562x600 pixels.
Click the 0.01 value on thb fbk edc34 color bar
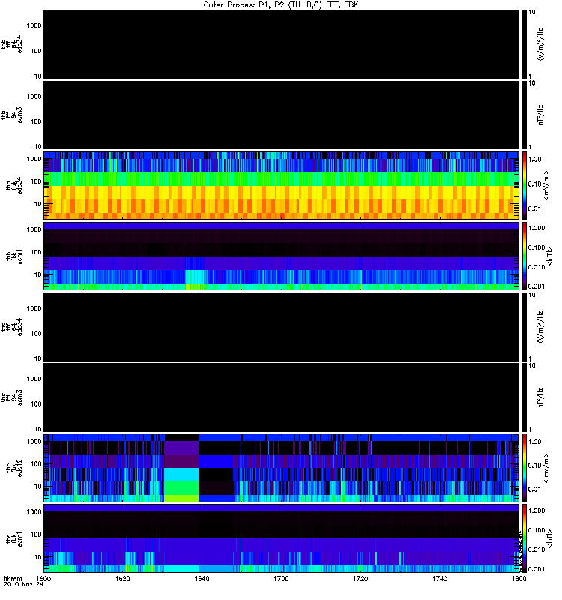tap(535, 209)
